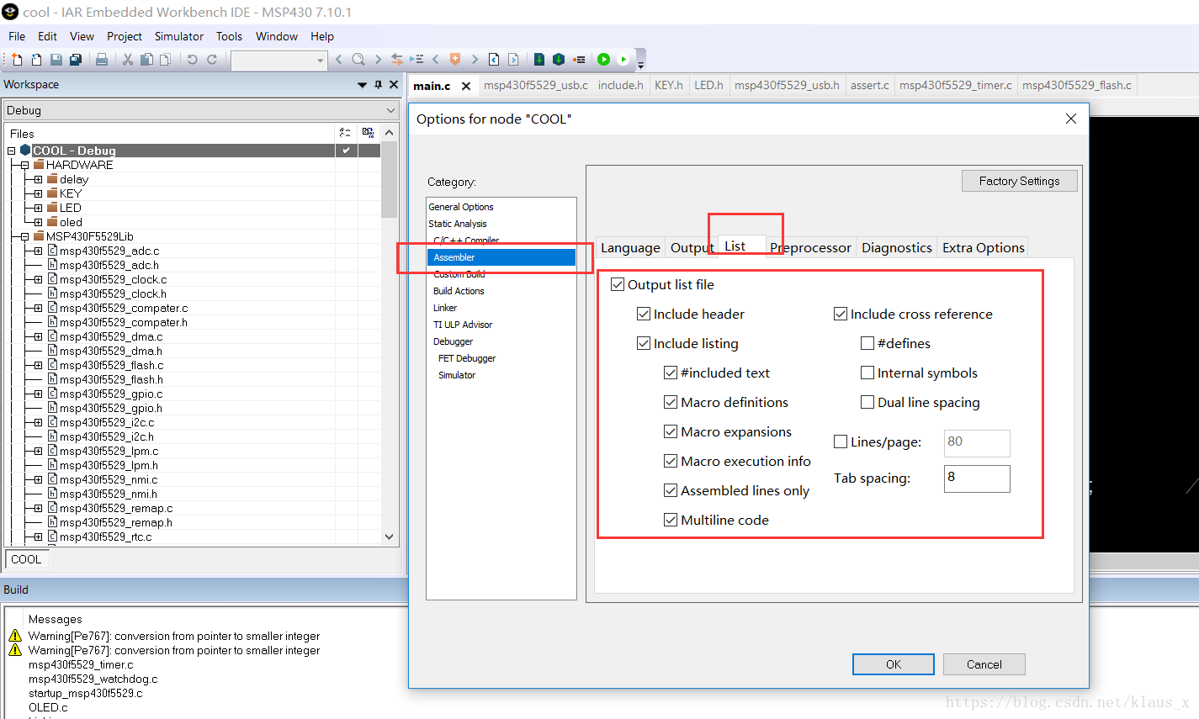Close the Workspace panel
This screenshot has width=1199, height=719.
tap(393, 84)
